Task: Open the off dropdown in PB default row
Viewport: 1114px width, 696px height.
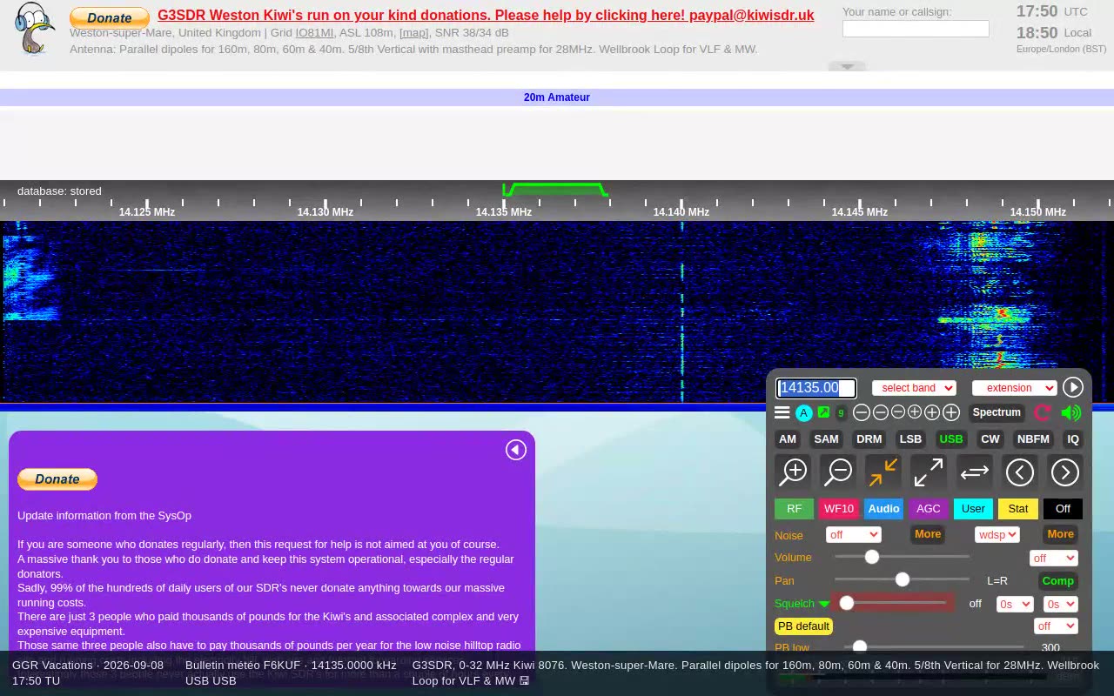Action: [1056, 626]
